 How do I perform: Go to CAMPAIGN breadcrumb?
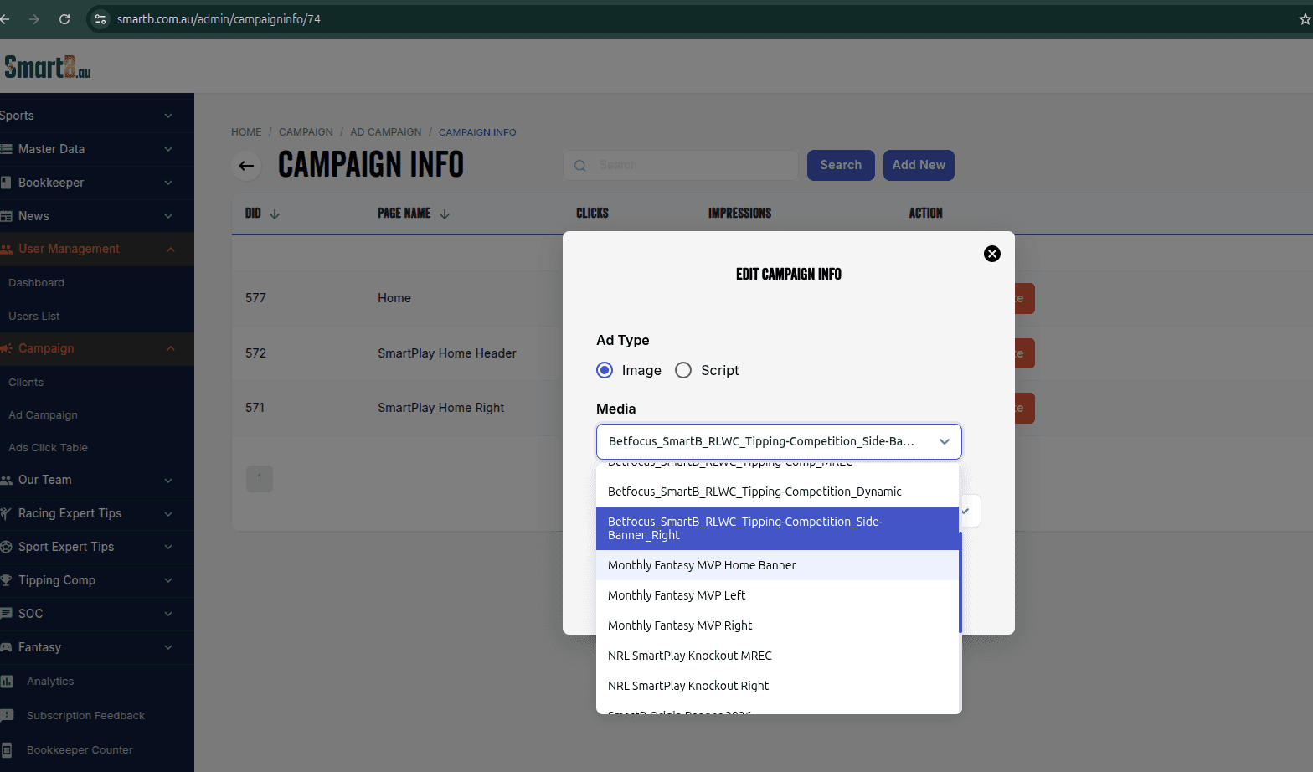tap(306, 132)
